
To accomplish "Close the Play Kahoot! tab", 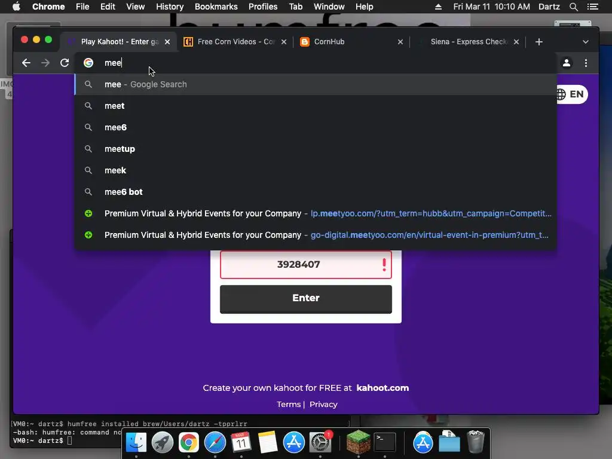I will (167, 42).
